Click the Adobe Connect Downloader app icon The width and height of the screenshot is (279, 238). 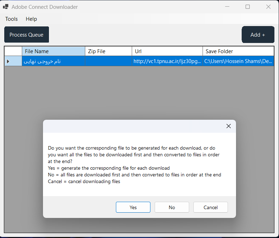click(x=6, y=7)
